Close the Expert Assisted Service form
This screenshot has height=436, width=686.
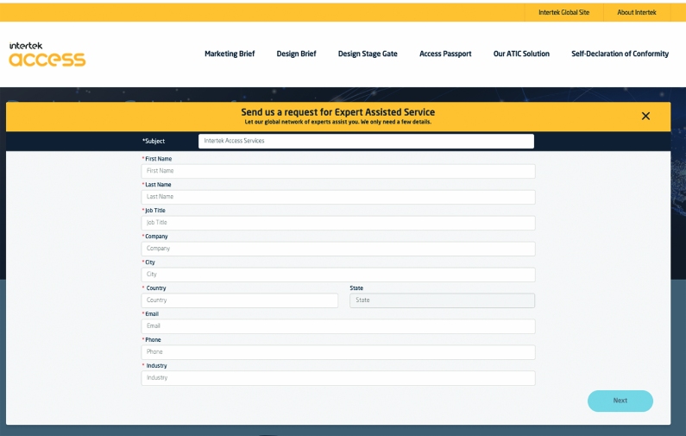(x=645, y=117)
